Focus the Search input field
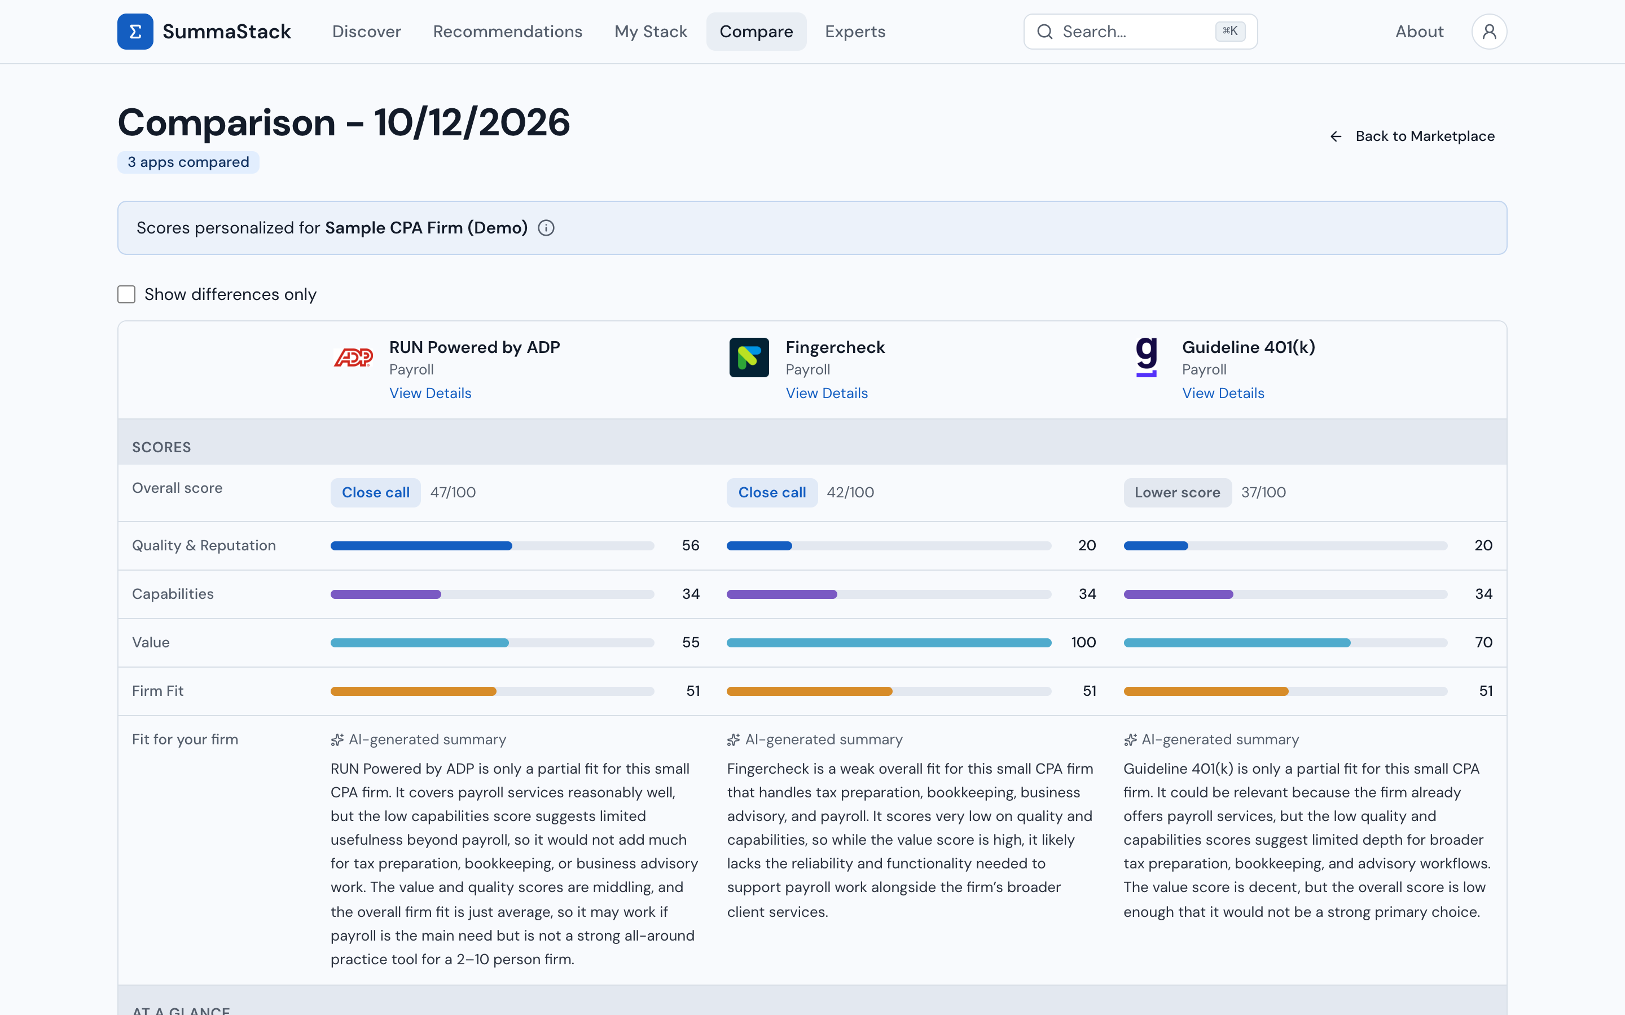Screen dimensions: 1625x1015 (x=1140, y=32)
